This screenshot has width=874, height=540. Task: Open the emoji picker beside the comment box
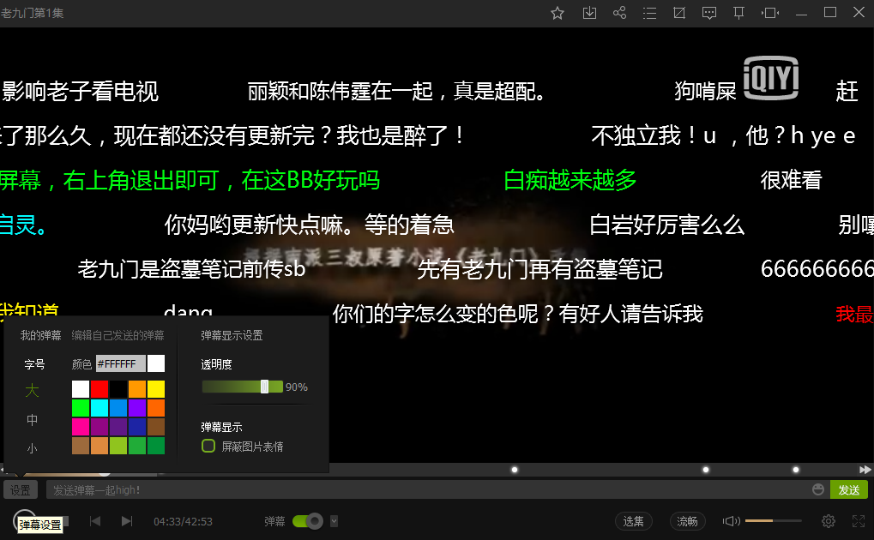coord(819,489)
